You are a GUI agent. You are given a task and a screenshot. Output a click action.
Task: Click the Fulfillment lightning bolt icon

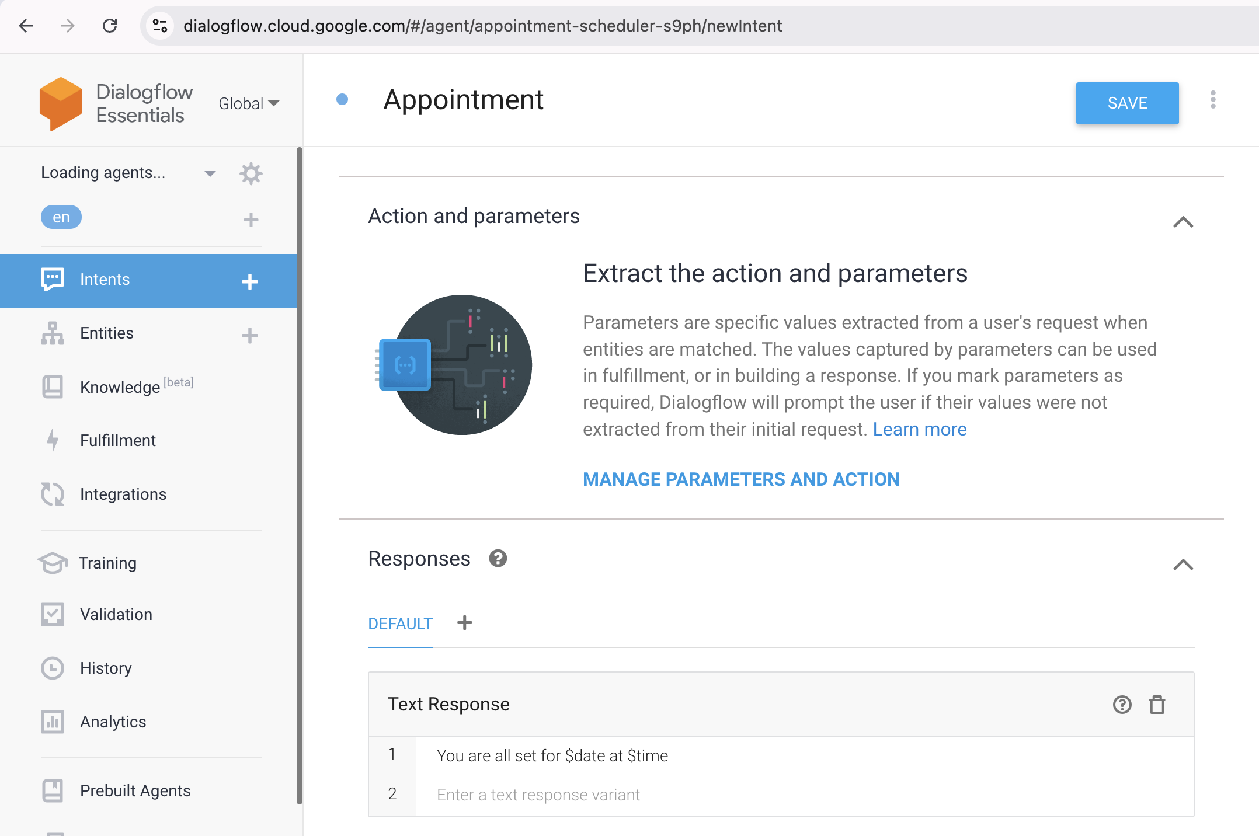click(51, 440)
